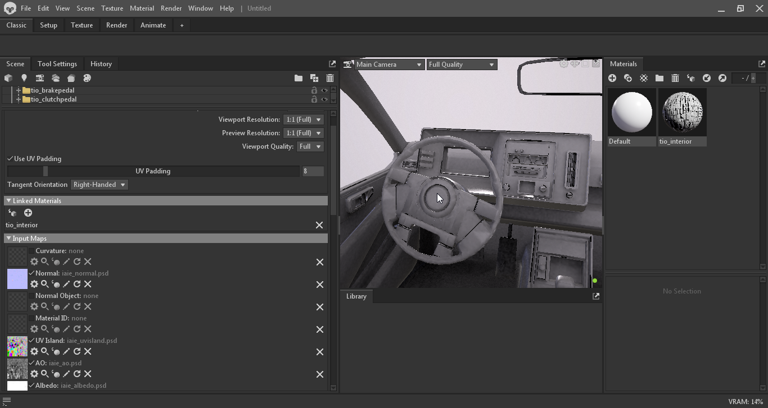Viewport: 768px width, 408px height.
Task: Toggle visibility eye of tio_brakepedal
Action: (x=324, y=90)
